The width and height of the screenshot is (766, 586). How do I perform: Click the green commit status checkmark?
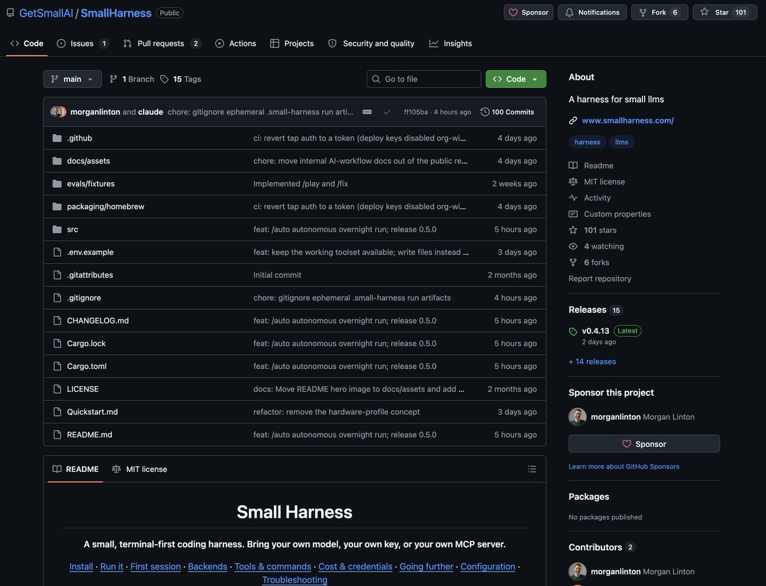tap(387, 112)
